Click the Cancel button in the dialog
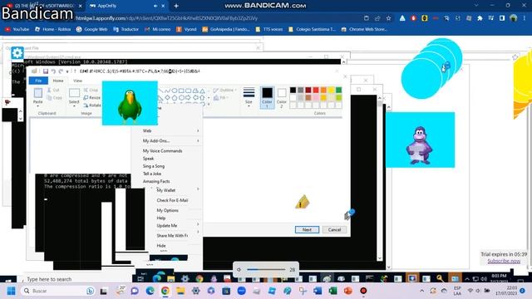 [x=334, y=230]
